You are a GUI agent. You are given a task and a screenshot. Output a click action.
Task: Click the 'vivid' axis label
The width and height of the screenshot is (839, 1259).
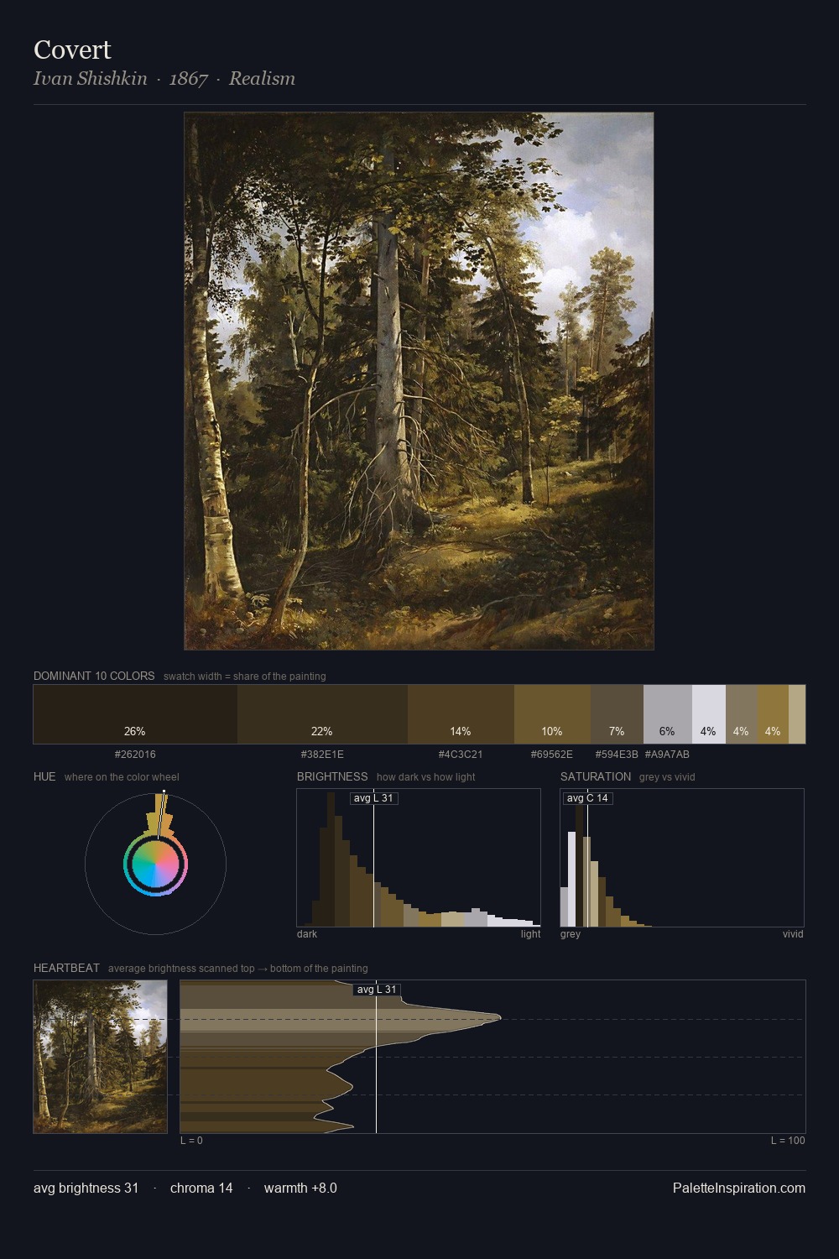pos(793,934)
